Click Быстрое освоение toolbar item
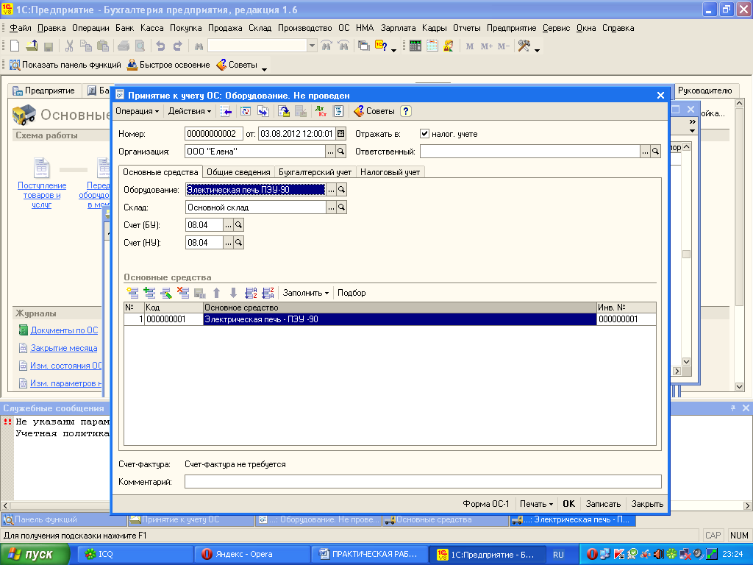The height and width of the screenshot is (565, 753). tap(168, 65)
